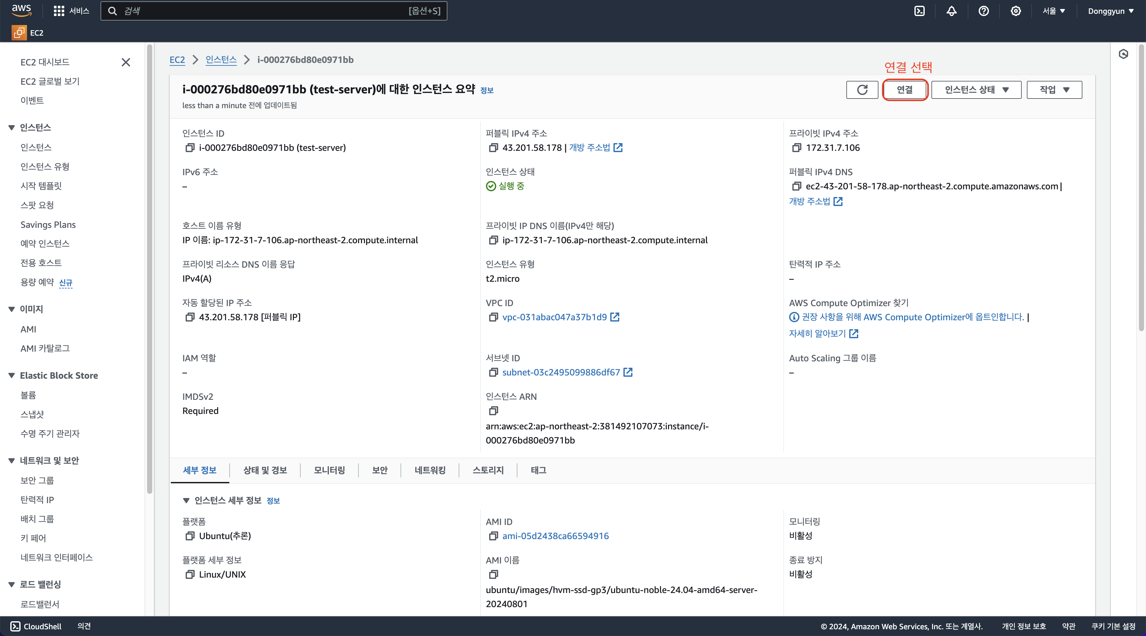Open the 서울 region selector

(1053, 11)
